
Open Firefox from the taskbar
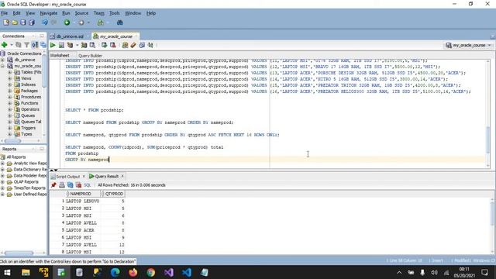pyautogui.click(x=133, y=272)
